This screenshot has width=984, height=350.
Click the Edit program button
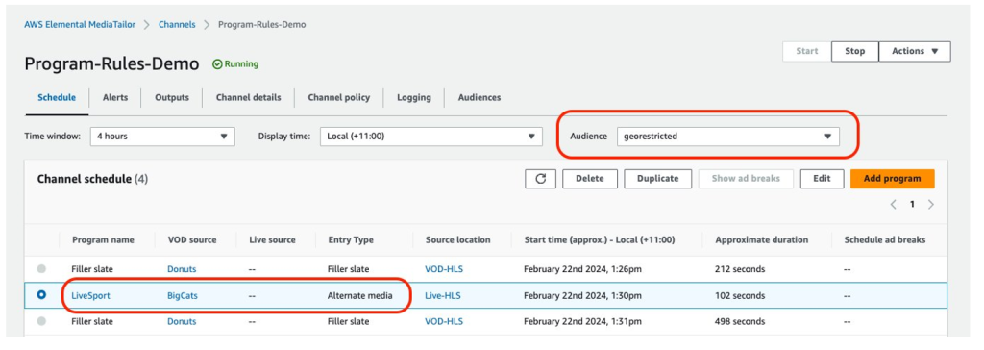click(x=823, y=179)
